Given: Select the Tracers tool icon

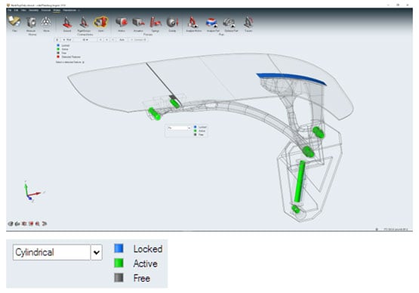Looking at the screenshot, I should pos(248,23).
